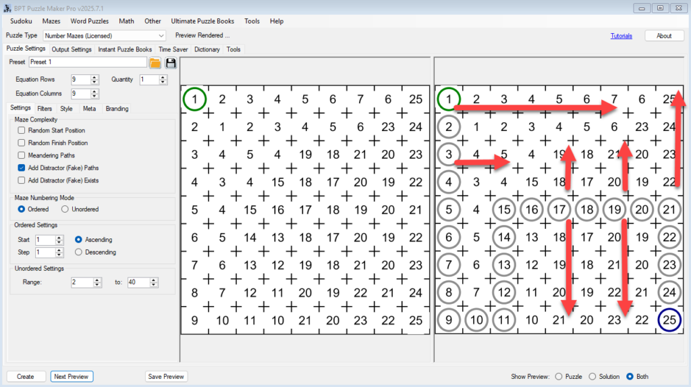The width and height of the screenshot is (691, 387).
Task: Open the Tutorials link
Action: (621, 36)
